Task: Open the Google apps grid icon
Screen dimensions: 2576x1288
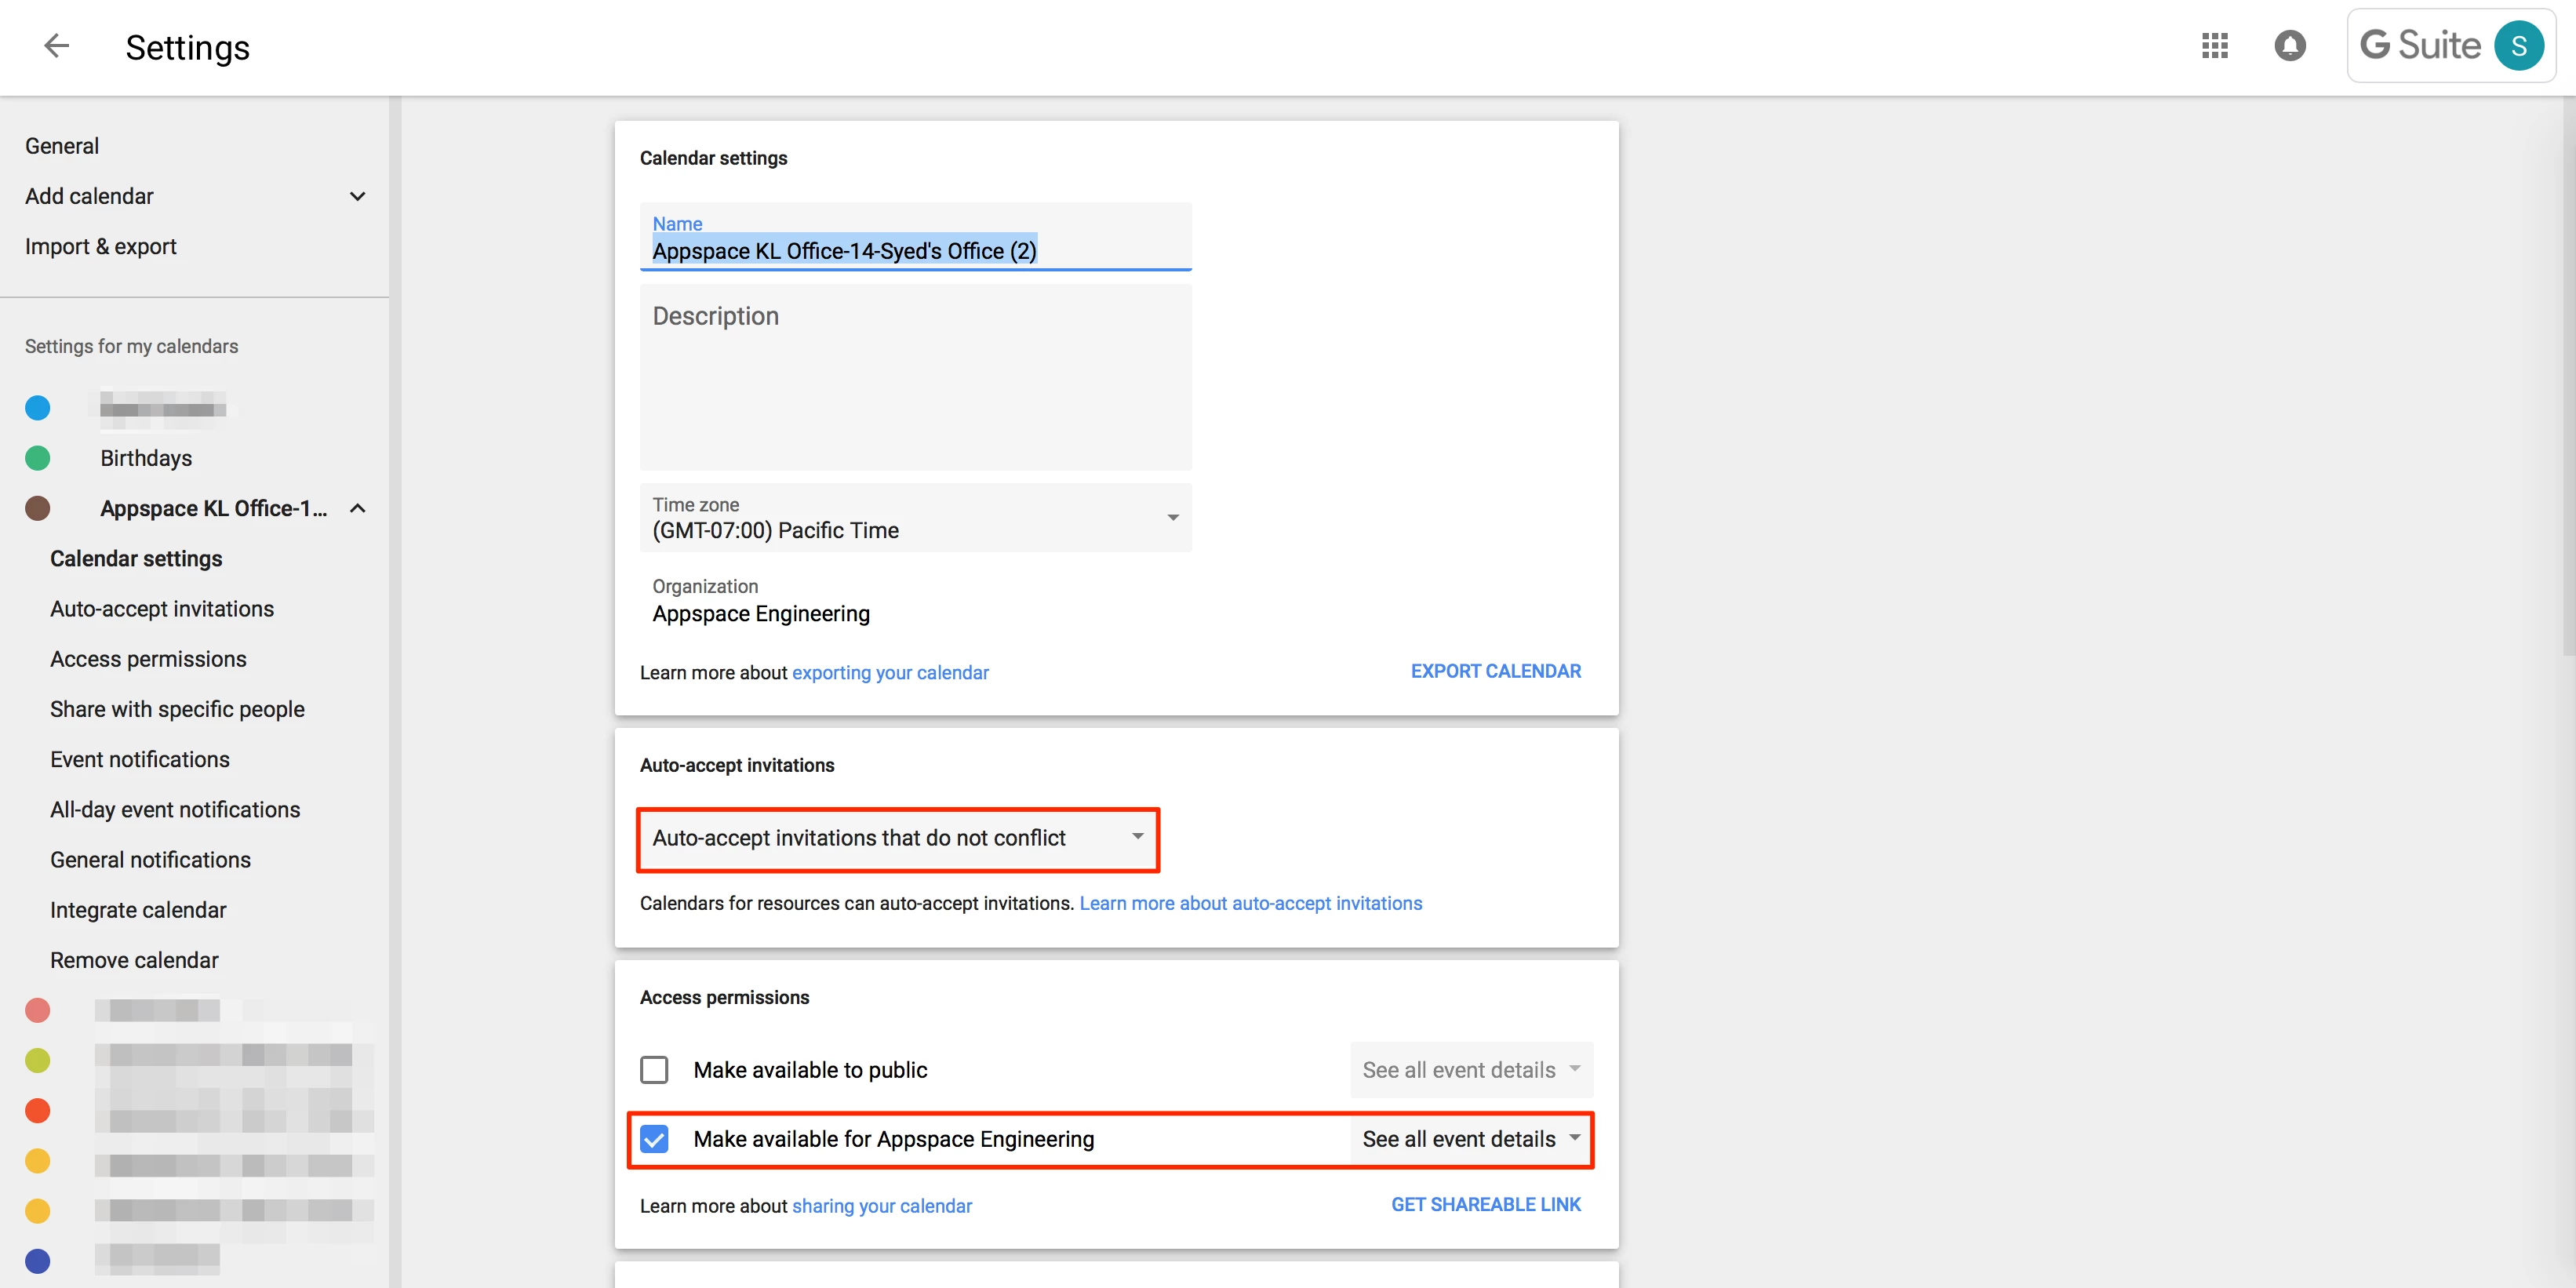Action: click(2214, 45)
